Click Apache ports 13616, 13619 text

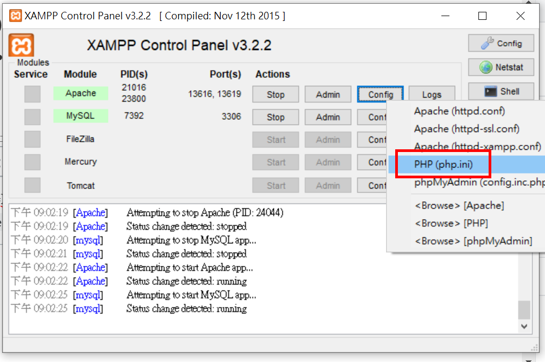214,94
